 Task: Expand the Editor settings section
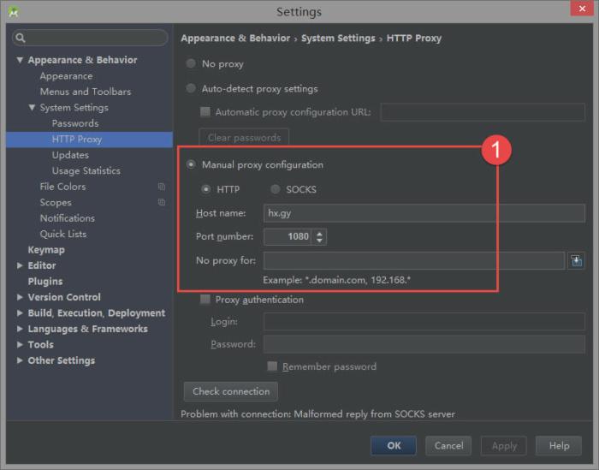(20, 265)
